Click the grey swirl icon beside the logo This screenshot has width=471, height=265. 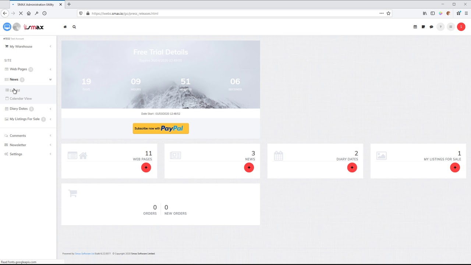pyautogui.click(x=17, y=27)
